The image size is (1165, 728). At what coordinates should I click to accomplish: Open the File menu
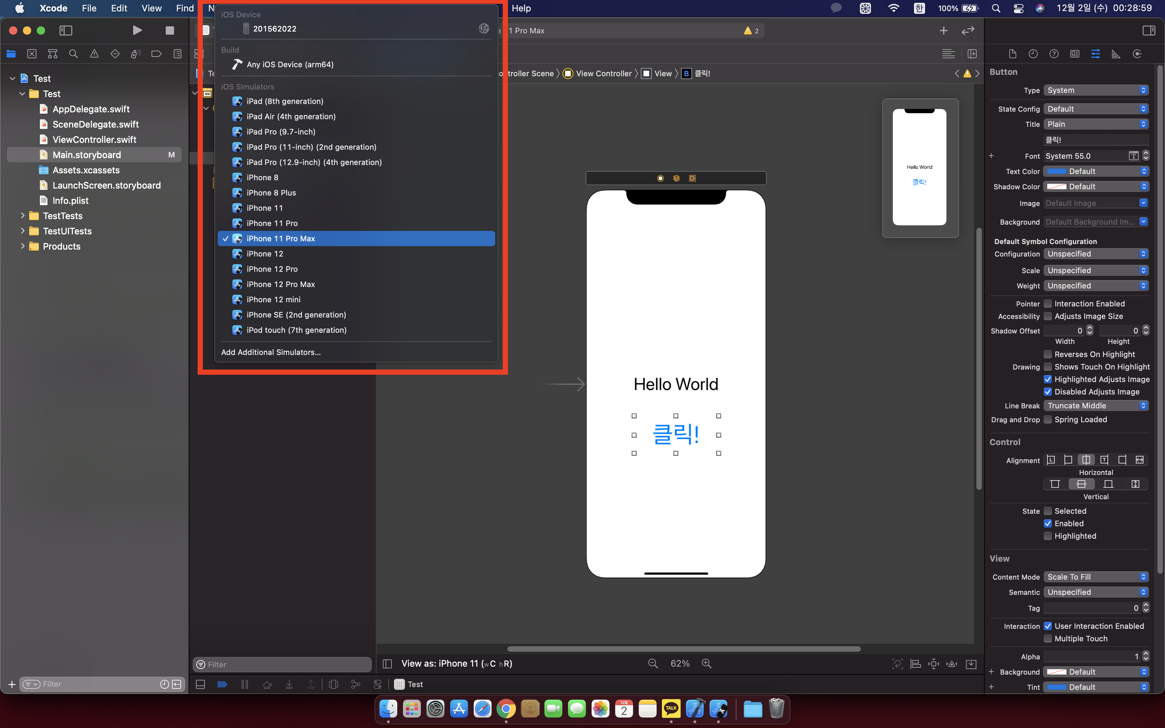[x=89, y=8]
